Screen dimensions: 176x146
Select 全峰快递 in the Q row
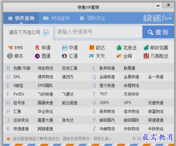tap(107, 77)
